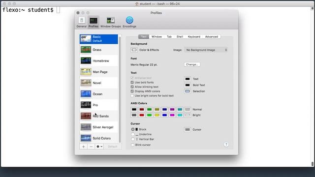Click the Default profile button
Screen dimensions: 315x177
(113, 147)
